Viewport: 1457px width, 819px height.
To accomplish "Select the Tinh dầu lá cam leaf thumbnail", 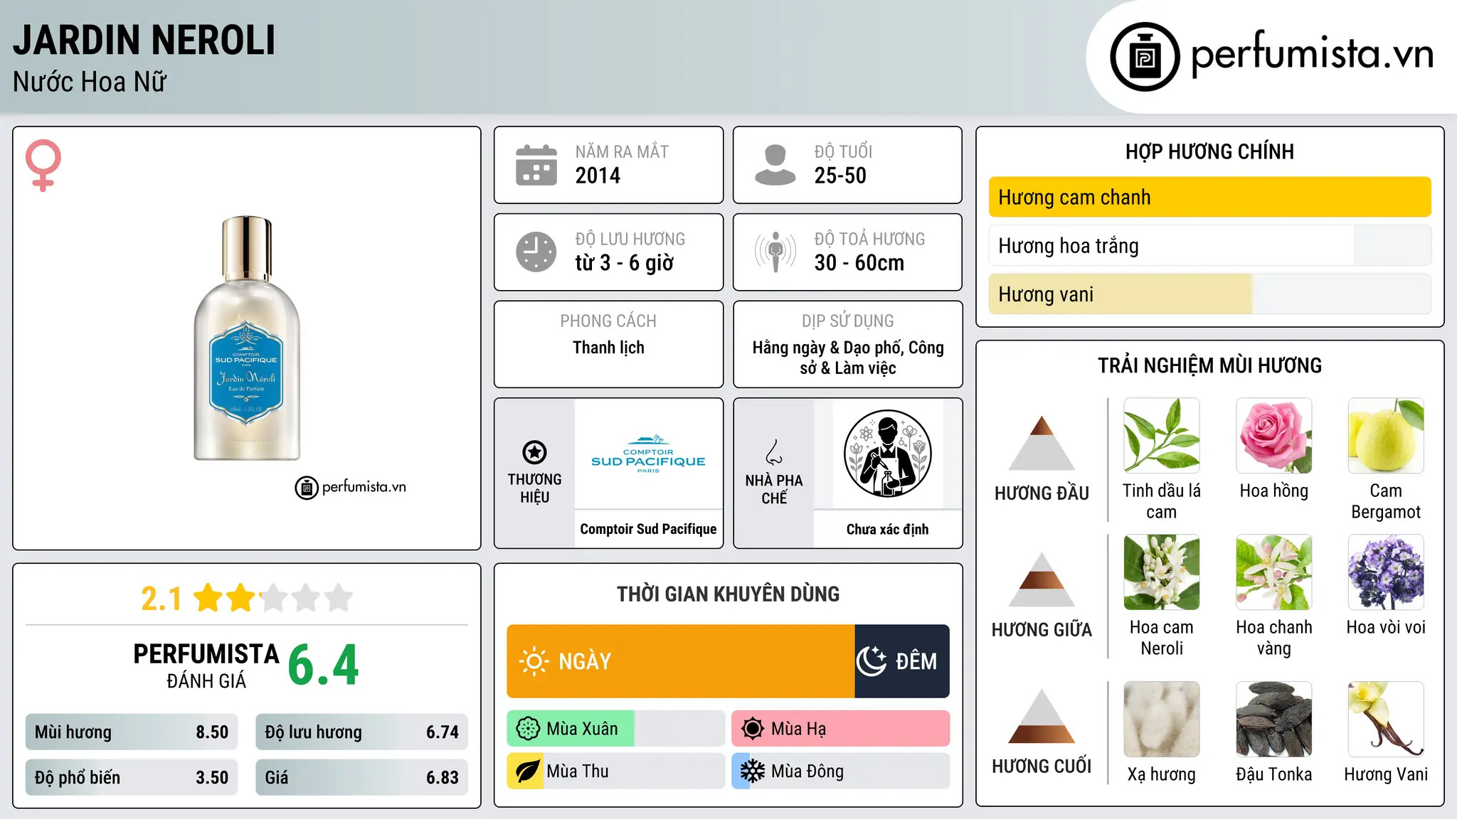I will pos(1162,436).
